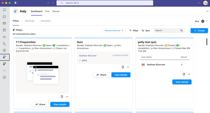The image size is (210, 113).
Task: View details of the Quiz polly
Action: (121, 75)
